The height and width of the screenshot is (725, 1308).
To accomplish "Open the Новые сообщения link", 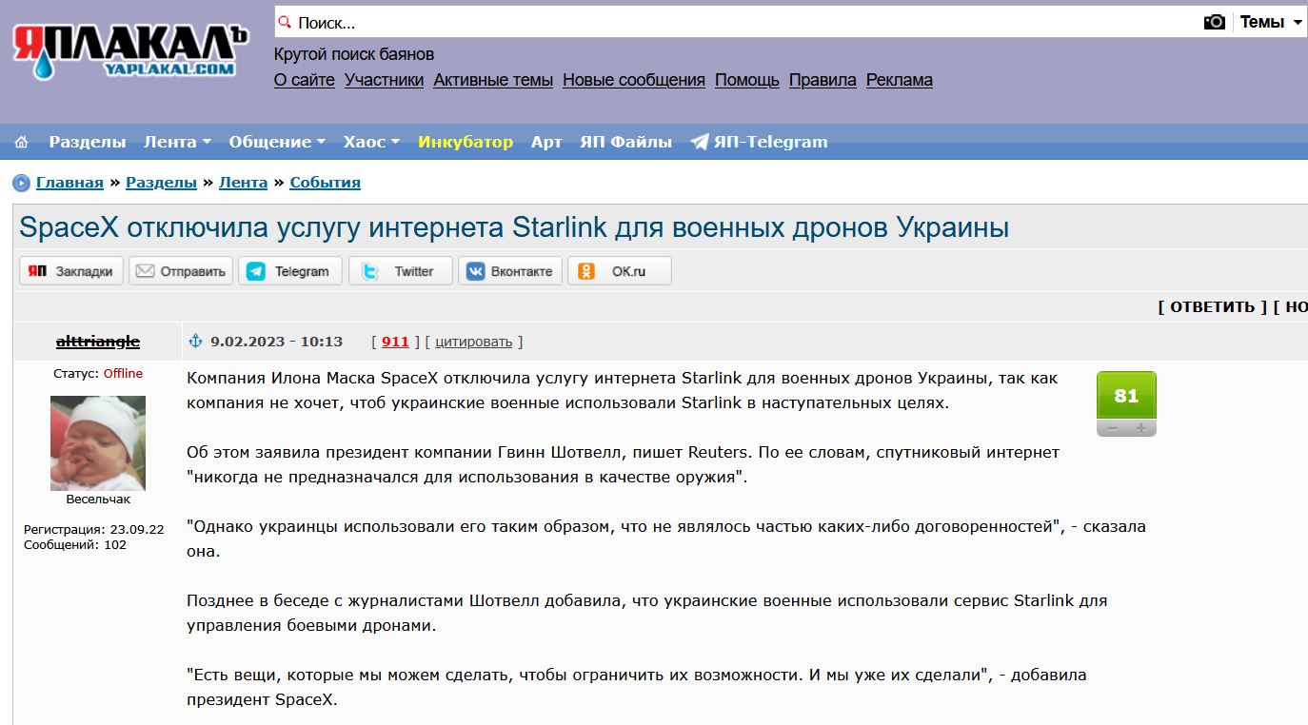I will click(x=634, y=80).
